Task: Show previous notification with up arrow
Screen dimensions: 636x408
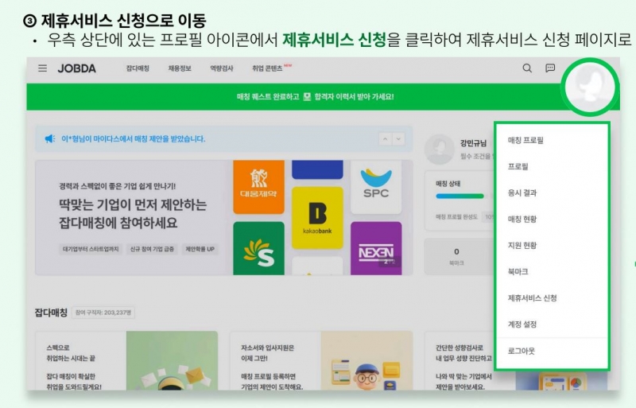Action: (x=385, y=138)
